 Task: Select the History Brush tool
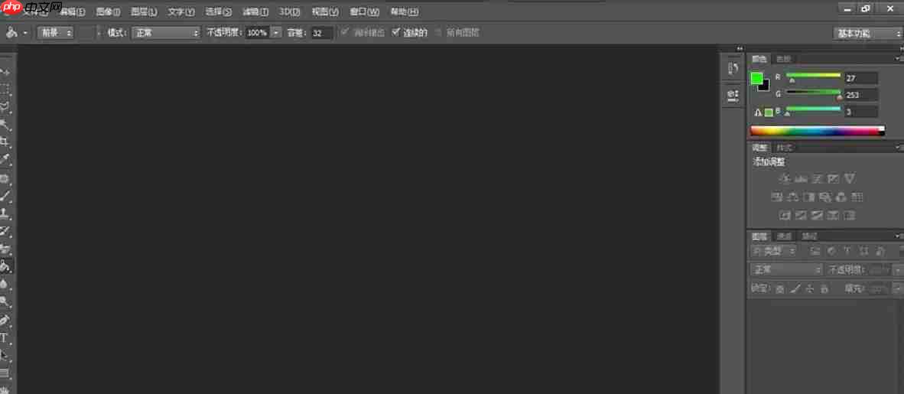pos(5,231)
